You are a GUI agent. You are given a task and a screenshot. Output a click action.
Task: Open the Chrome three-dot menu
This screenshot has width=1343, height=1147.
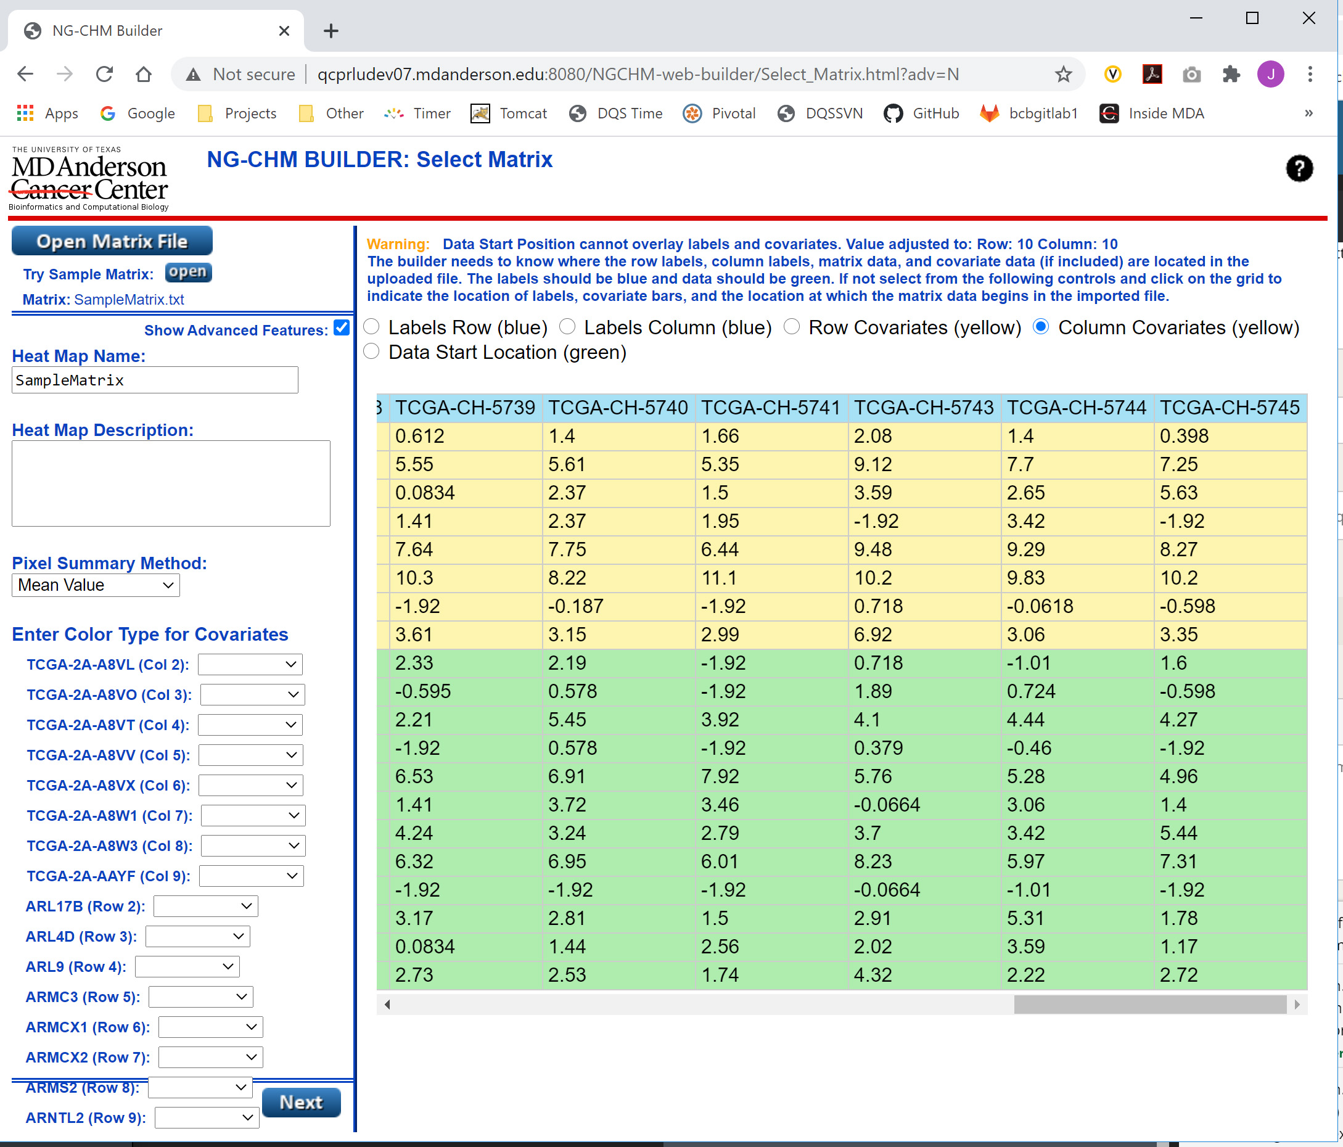click(x=1310, y=74)
